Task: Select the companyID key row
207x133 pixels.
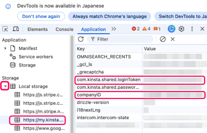Action: coord(141,95)
